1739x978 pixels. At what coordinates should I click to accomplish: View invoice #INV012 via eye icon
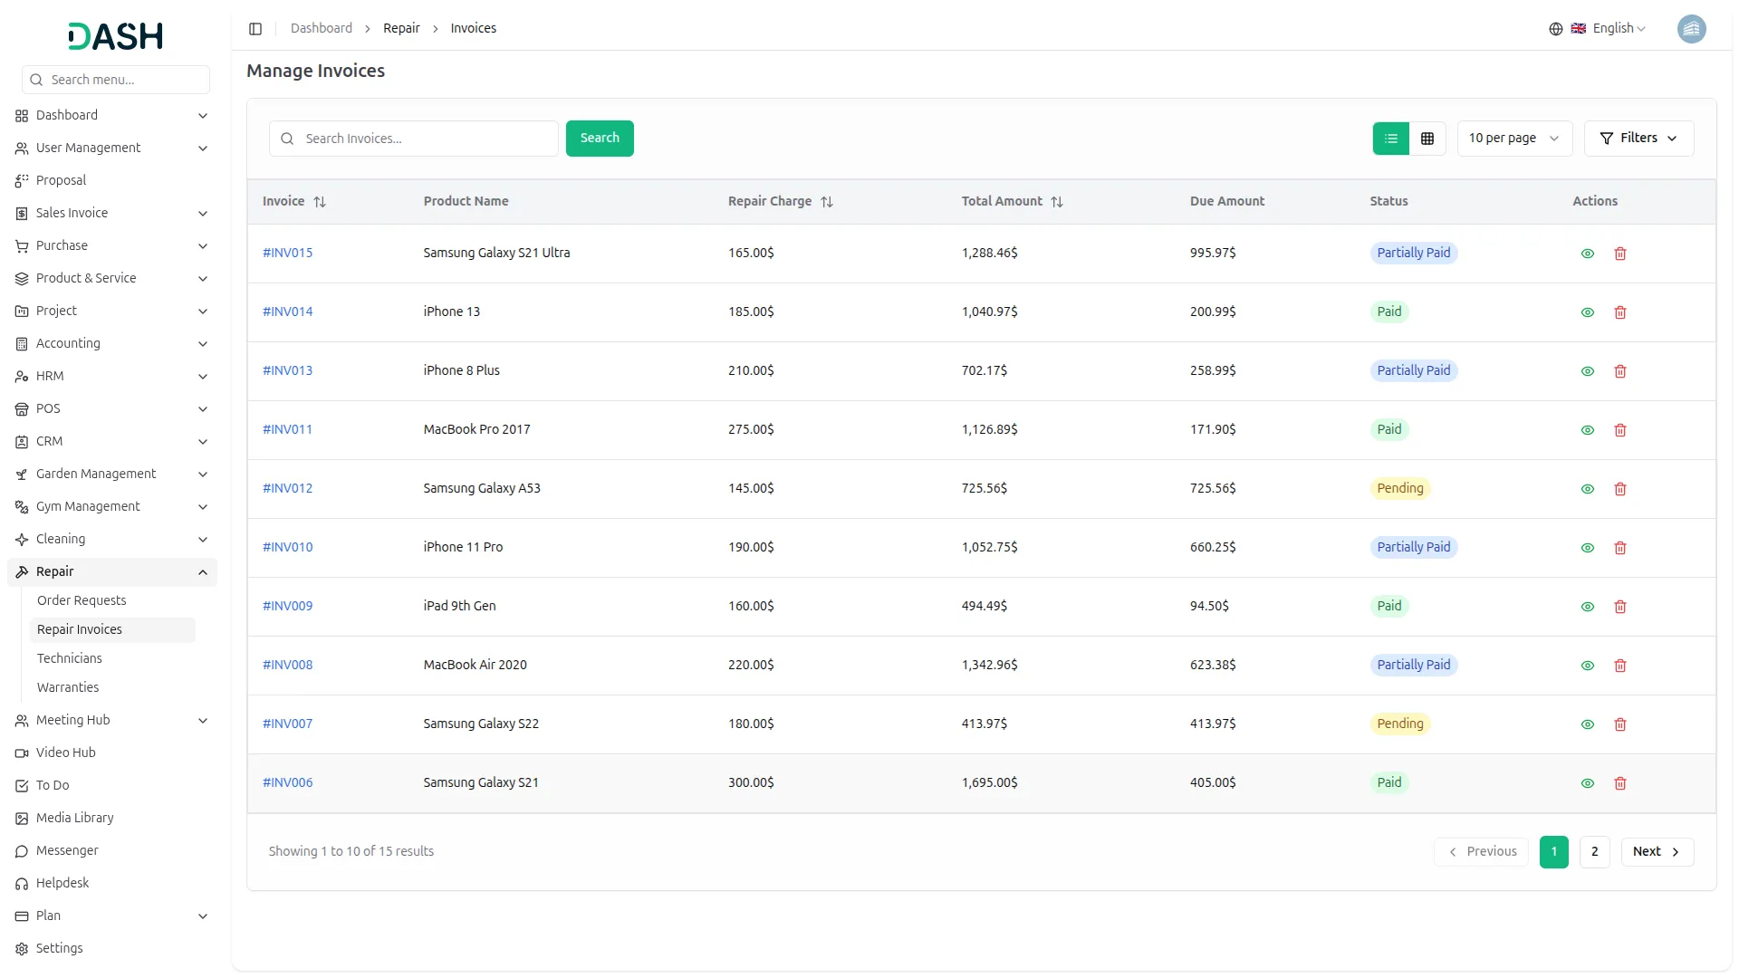coord(1587,489)
